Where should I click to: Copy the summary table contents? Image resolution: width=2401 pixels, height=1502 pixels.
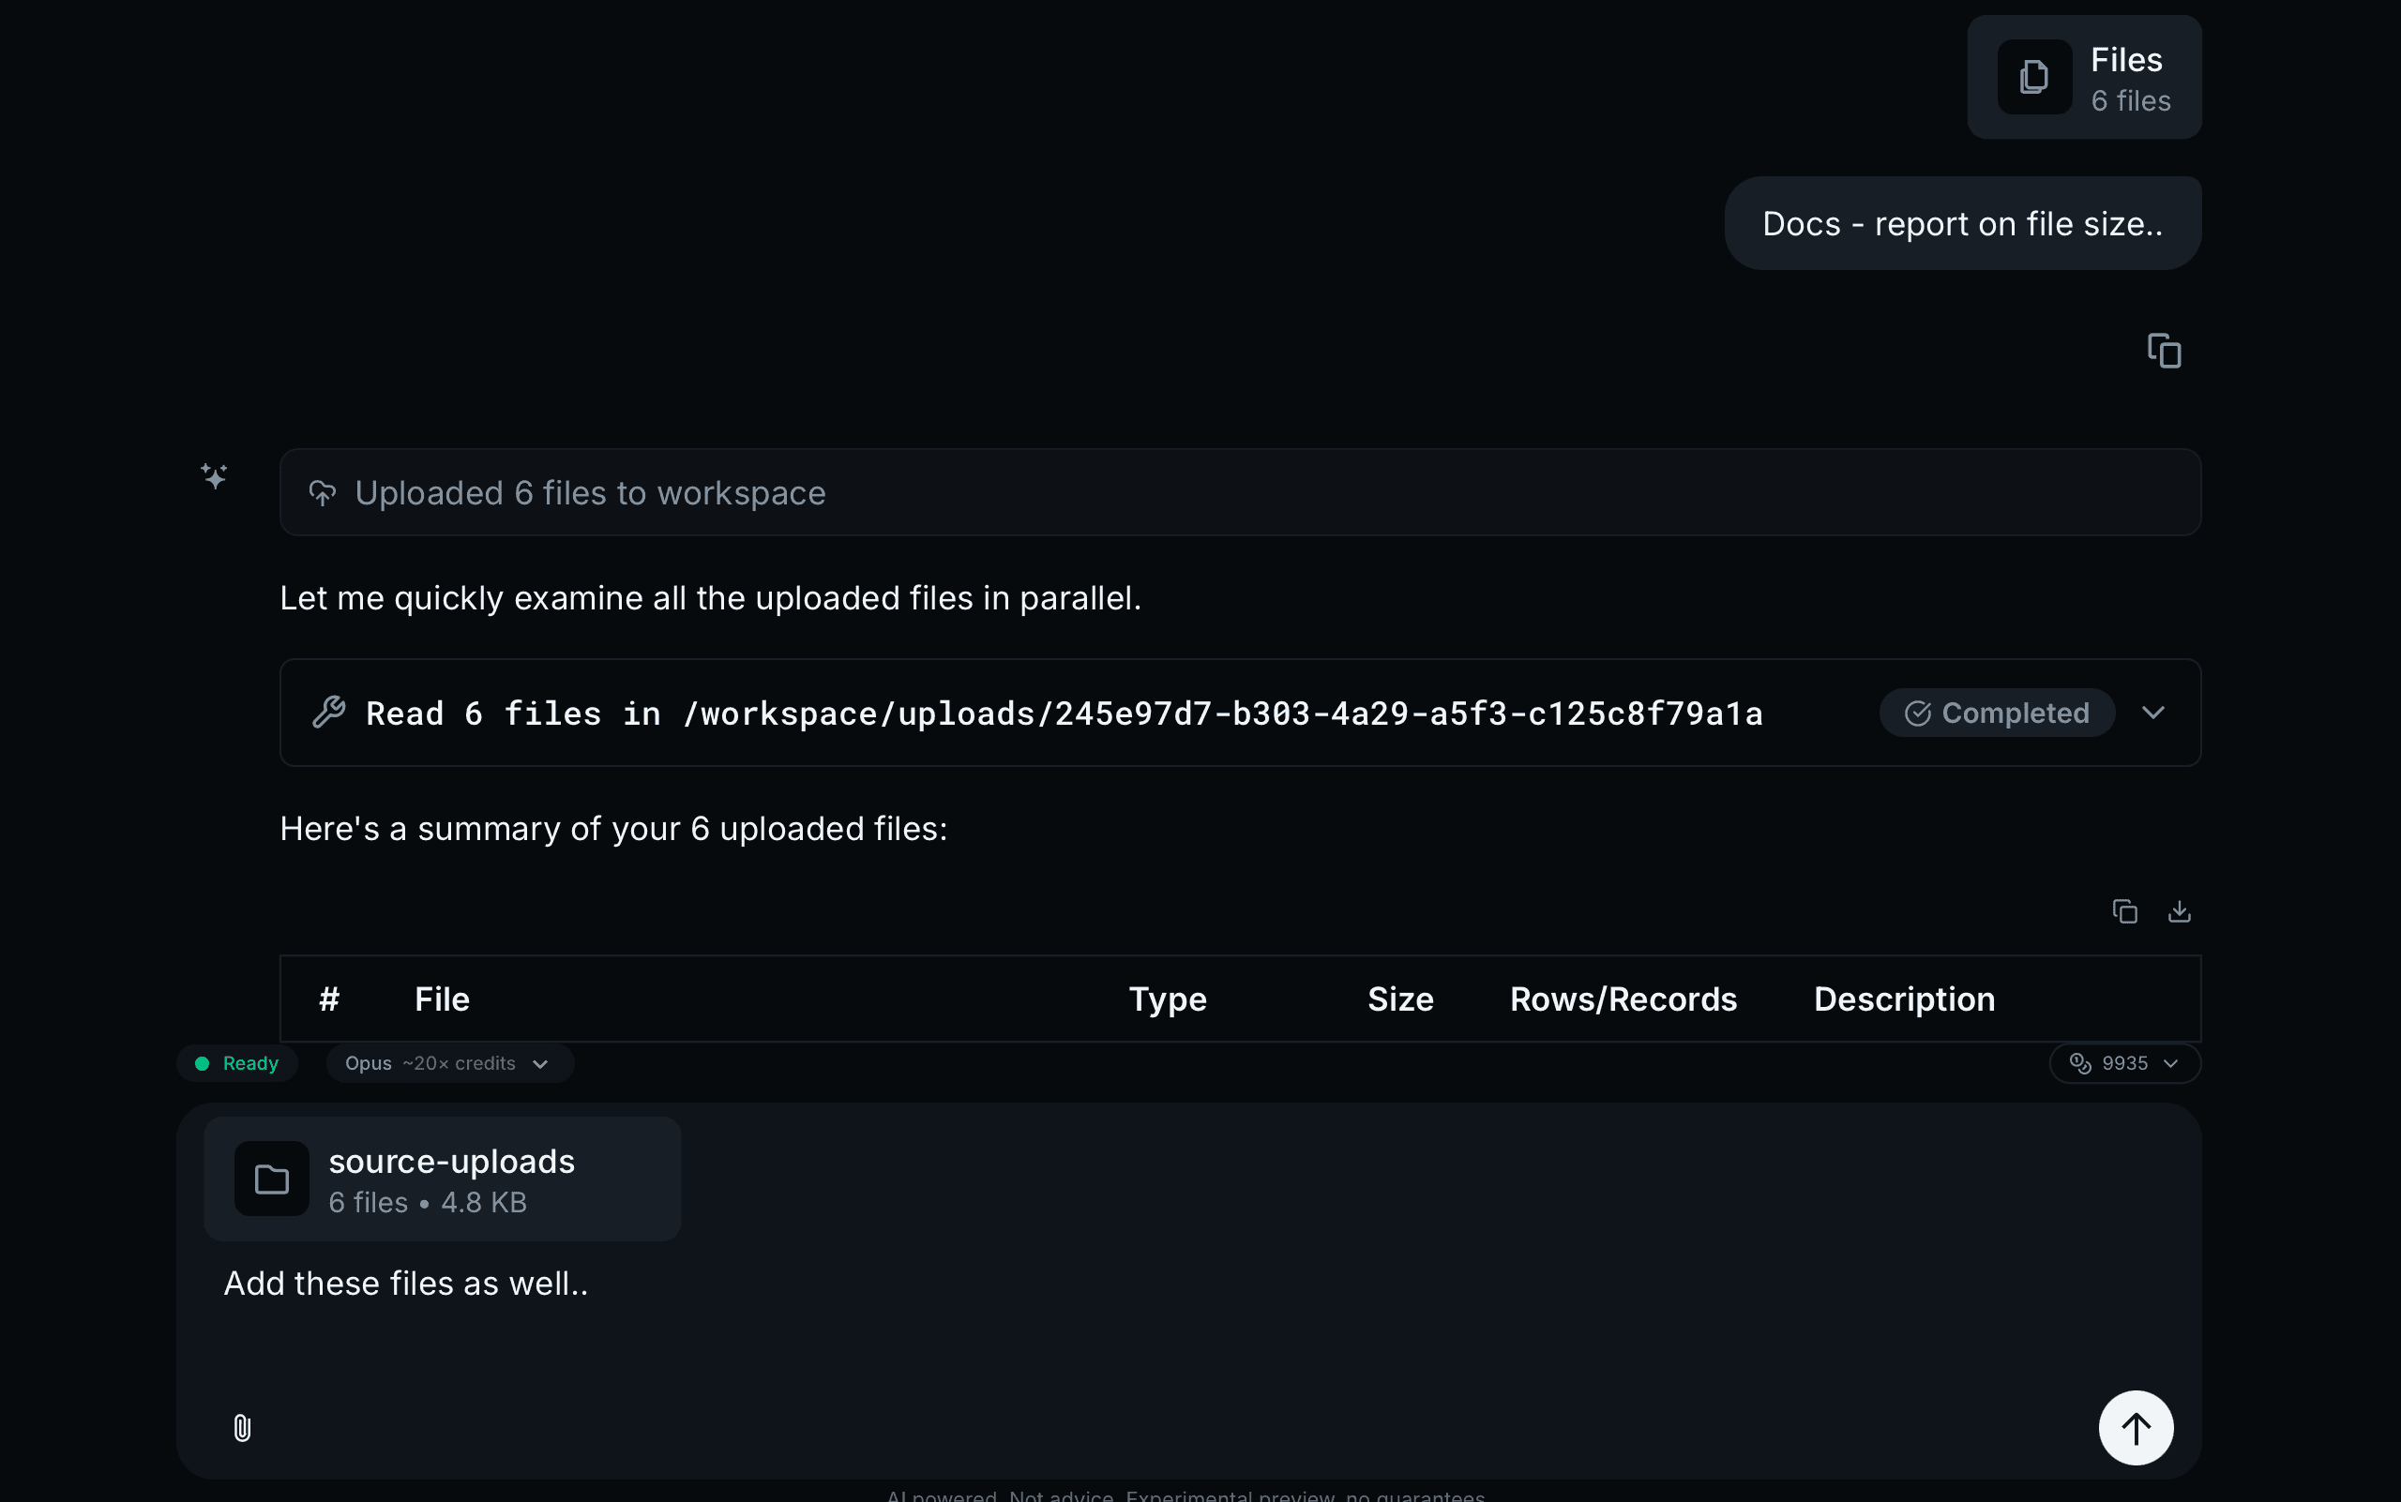pyautogui.click(x=2123, y=911)
